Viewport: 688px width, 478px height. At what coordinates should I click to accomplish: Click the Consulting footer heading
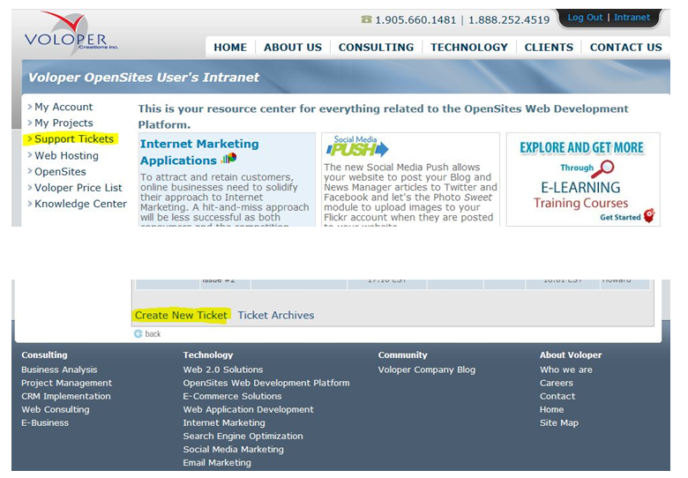point(44,355)
